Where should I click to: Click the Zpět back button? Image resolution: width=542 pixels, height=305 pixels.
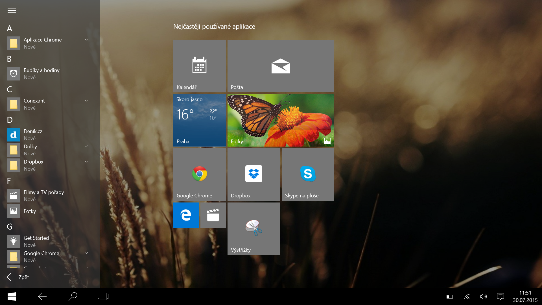[x=18, y=277]
